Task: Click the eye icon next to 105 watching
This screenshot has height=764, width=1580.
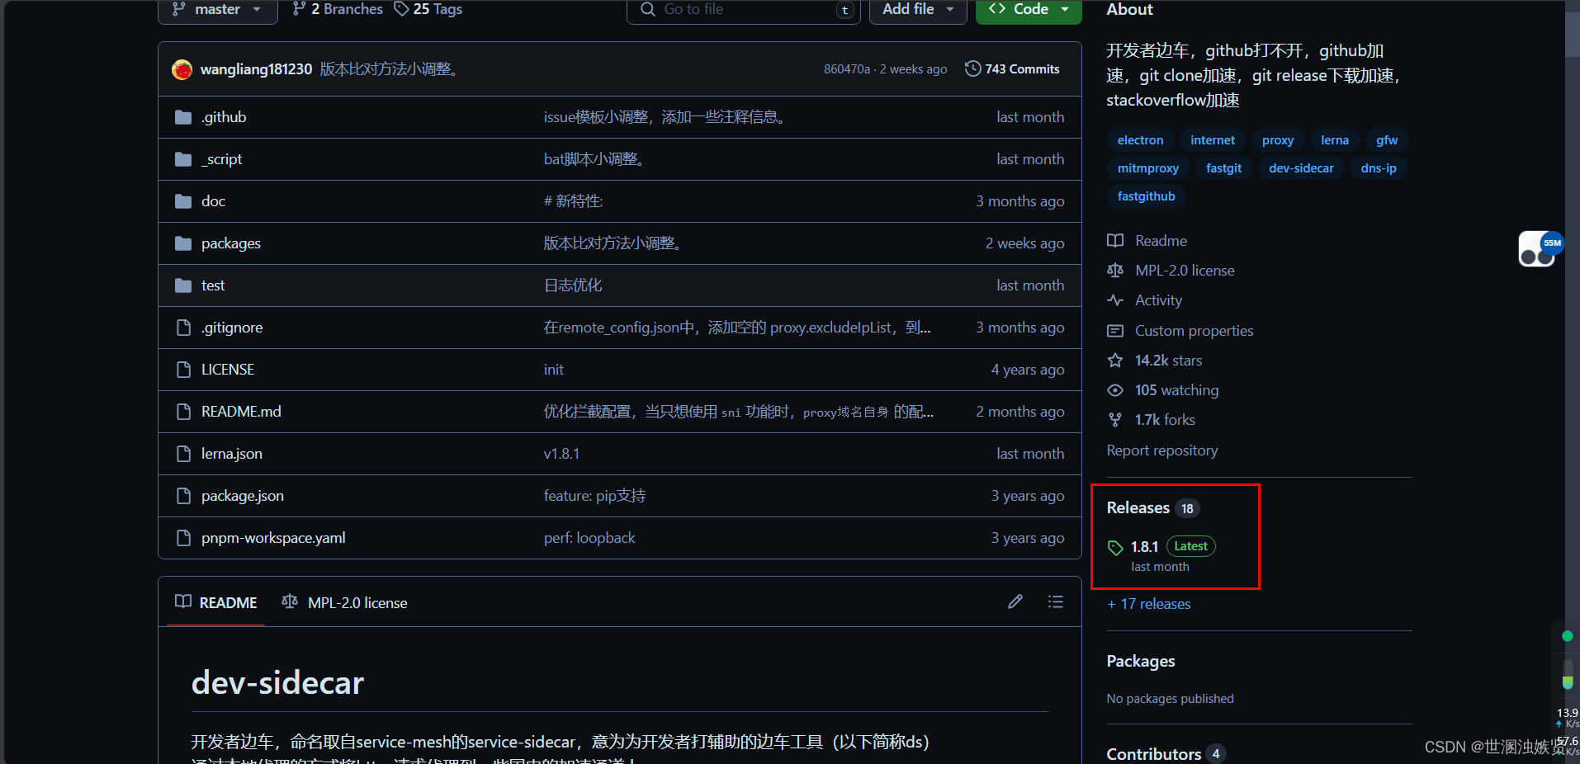Action: [x=1115, y=390]
